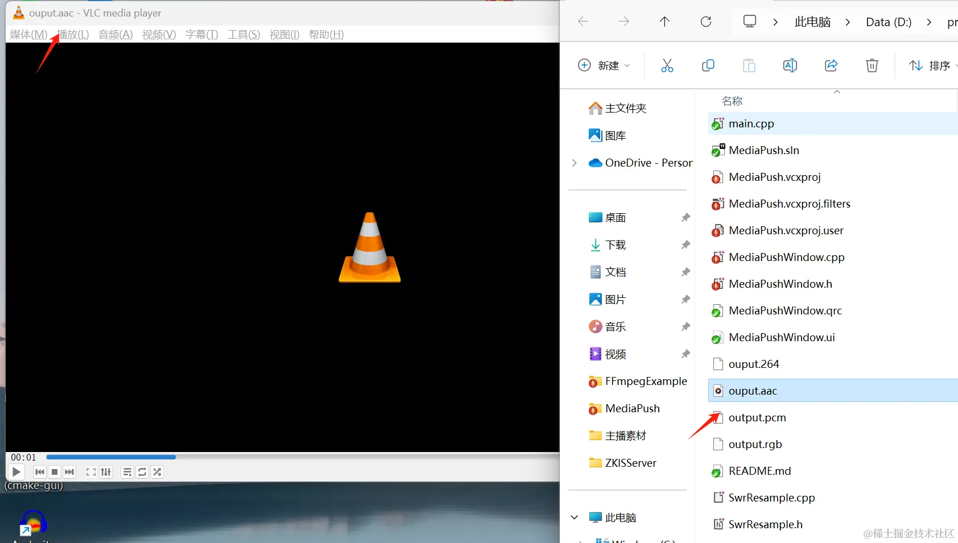Stop playback in VLC
This screenshot has width=958, height=543.
pyautogui.click(x=55, y=472)
